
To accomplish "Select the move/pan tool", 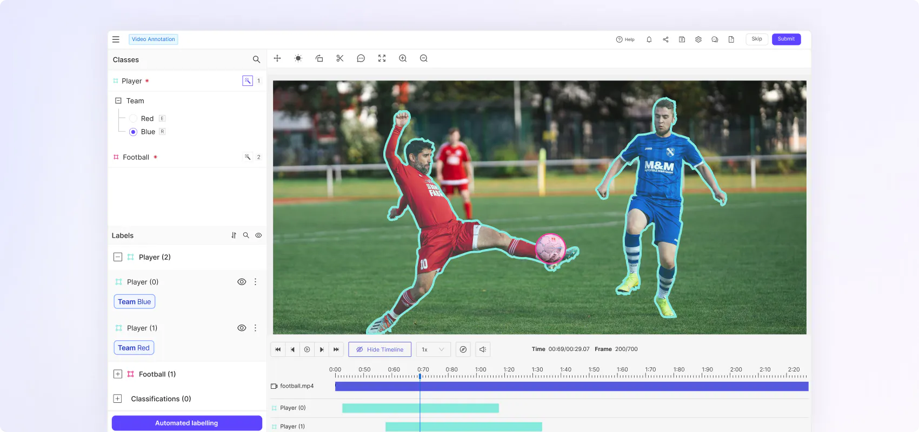I will 277,58.
